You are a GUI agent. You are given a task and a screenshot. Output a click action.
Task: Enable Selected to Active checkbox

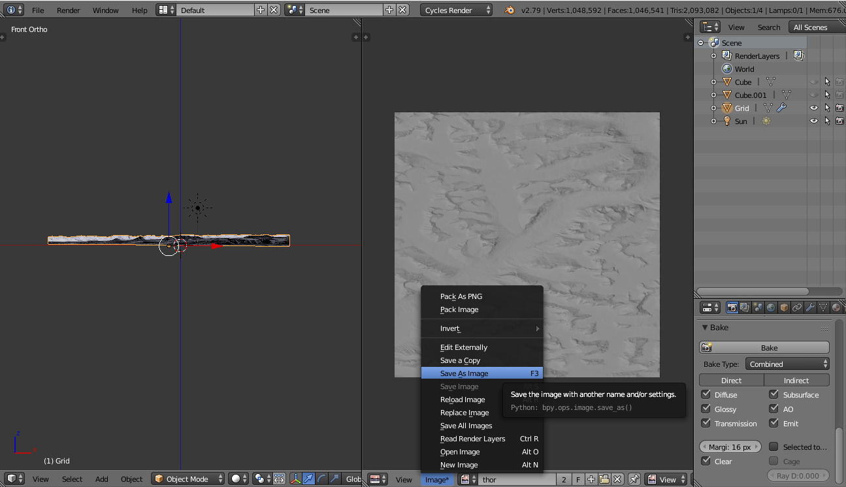click(773, 447)
